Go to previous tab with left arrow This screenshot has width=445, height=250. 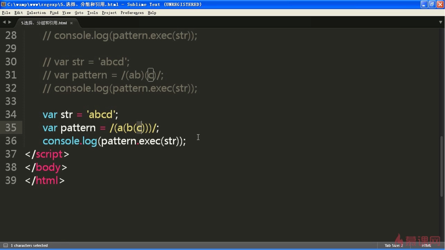point(4,22)
